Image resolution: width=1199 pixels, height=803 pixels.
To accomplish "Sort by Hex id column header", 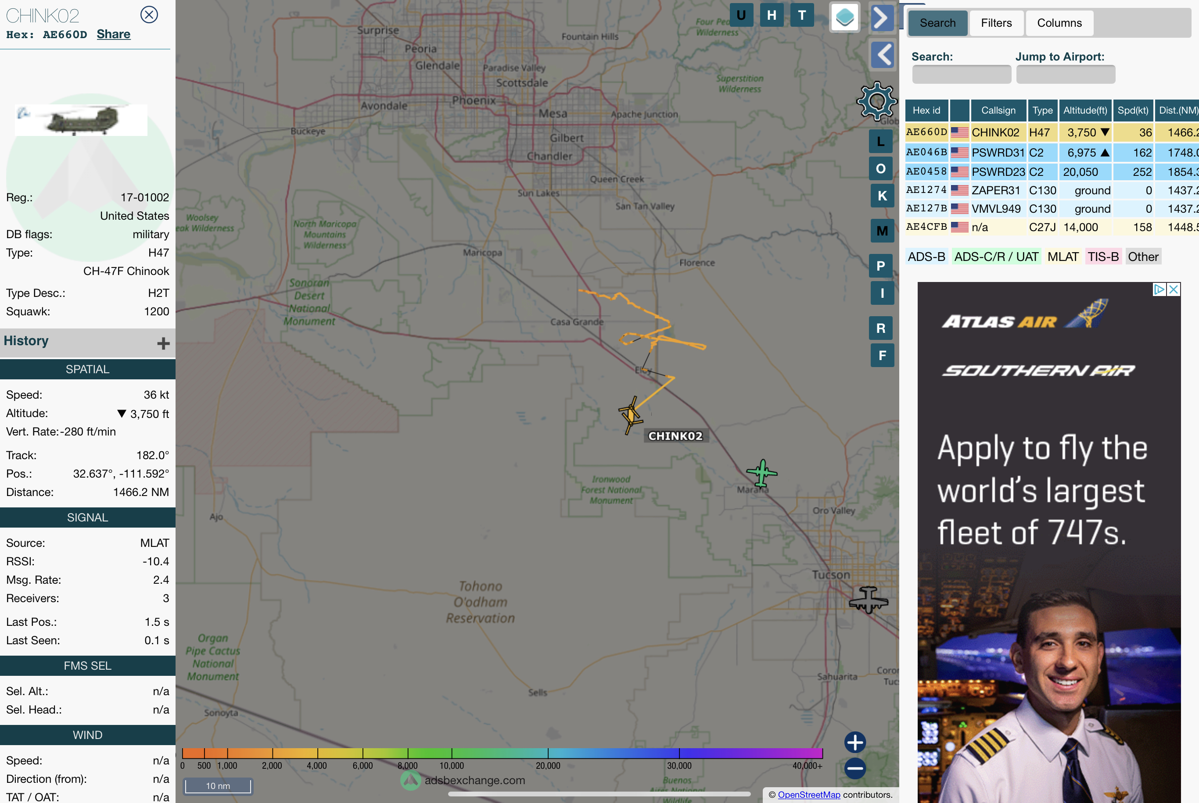I will click(x=926, y=111).
